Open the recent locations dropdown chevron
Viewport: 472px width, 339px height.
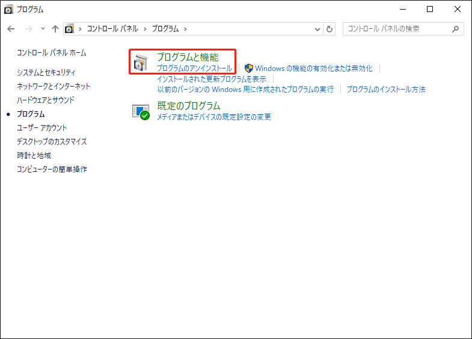point(43,29)
